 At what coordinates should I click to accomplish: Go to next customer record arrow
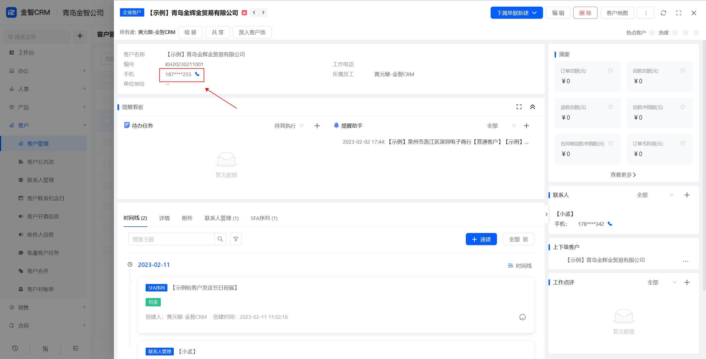pos(263,12)
